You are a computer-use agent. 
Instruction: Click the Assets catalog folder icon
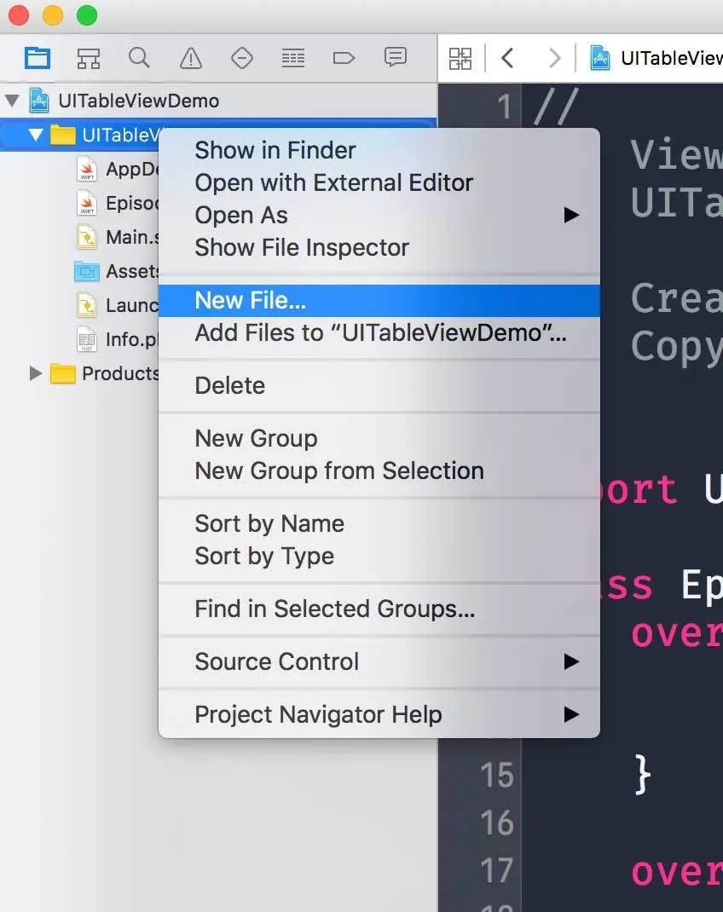tap(87, 272)
